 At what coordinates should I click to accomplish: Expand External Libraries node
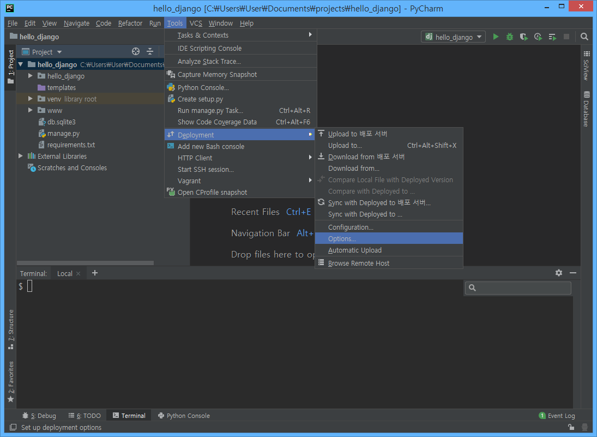pyautogui.click(x=21, y=156)
